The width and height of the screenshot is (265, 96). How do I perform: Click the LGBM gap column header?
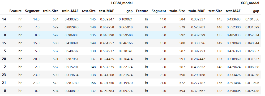point(130,11)
